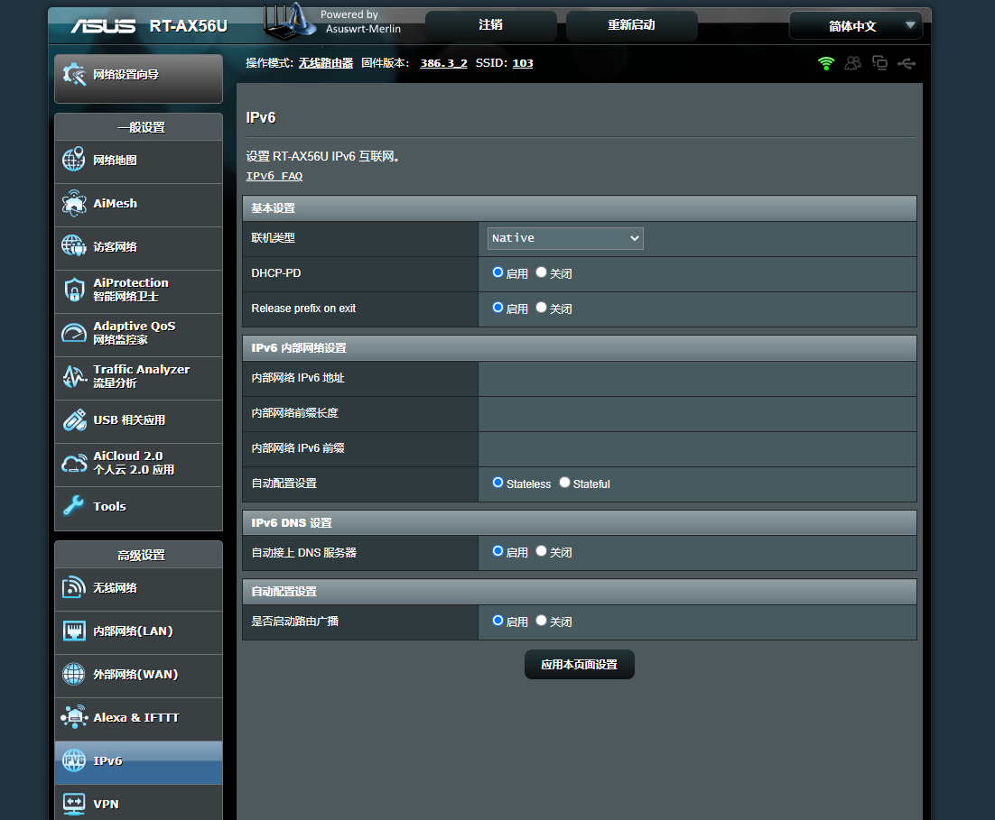Viewport: 995px width, 820px height.
Task: Click the USB status icon in header
Action: [x=907, y=63]
